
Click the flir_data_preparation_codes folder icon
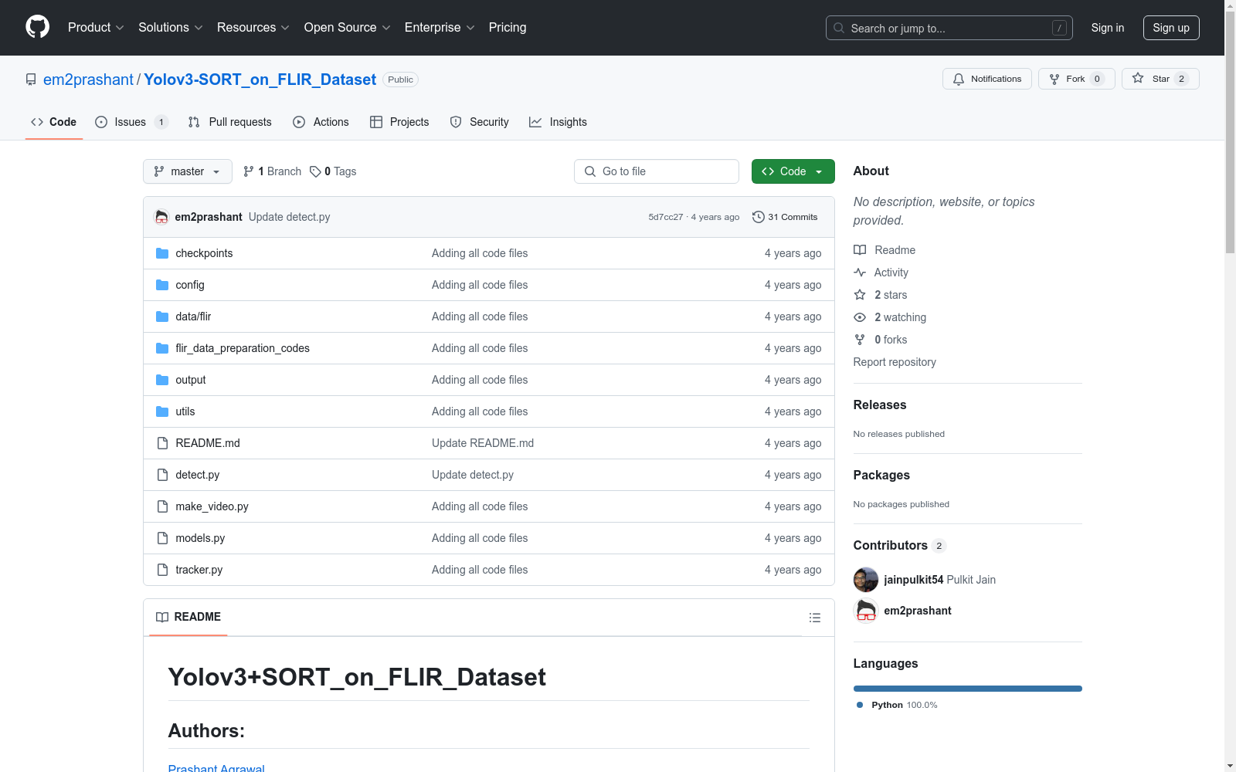(162, 348)
